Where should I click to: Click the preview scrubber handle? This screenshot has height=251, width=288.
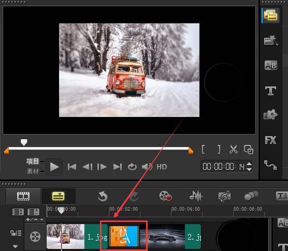(x=24, y=142)
